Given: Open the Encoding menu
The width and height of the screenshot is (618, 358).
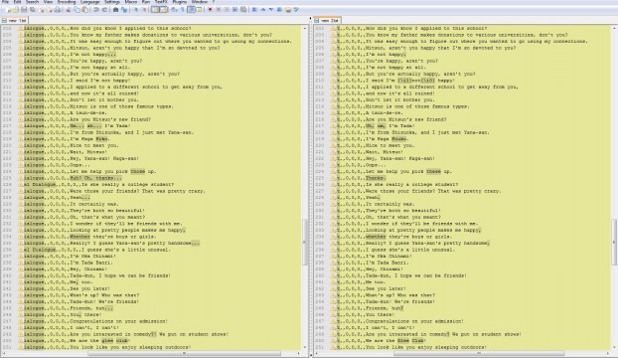Looking at the screenshot, I should pos(67,2).
